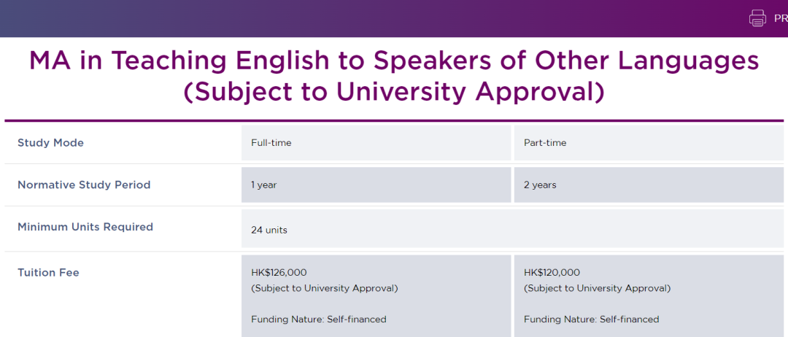Click the 1 year study period cell

(x=264, y=185)
